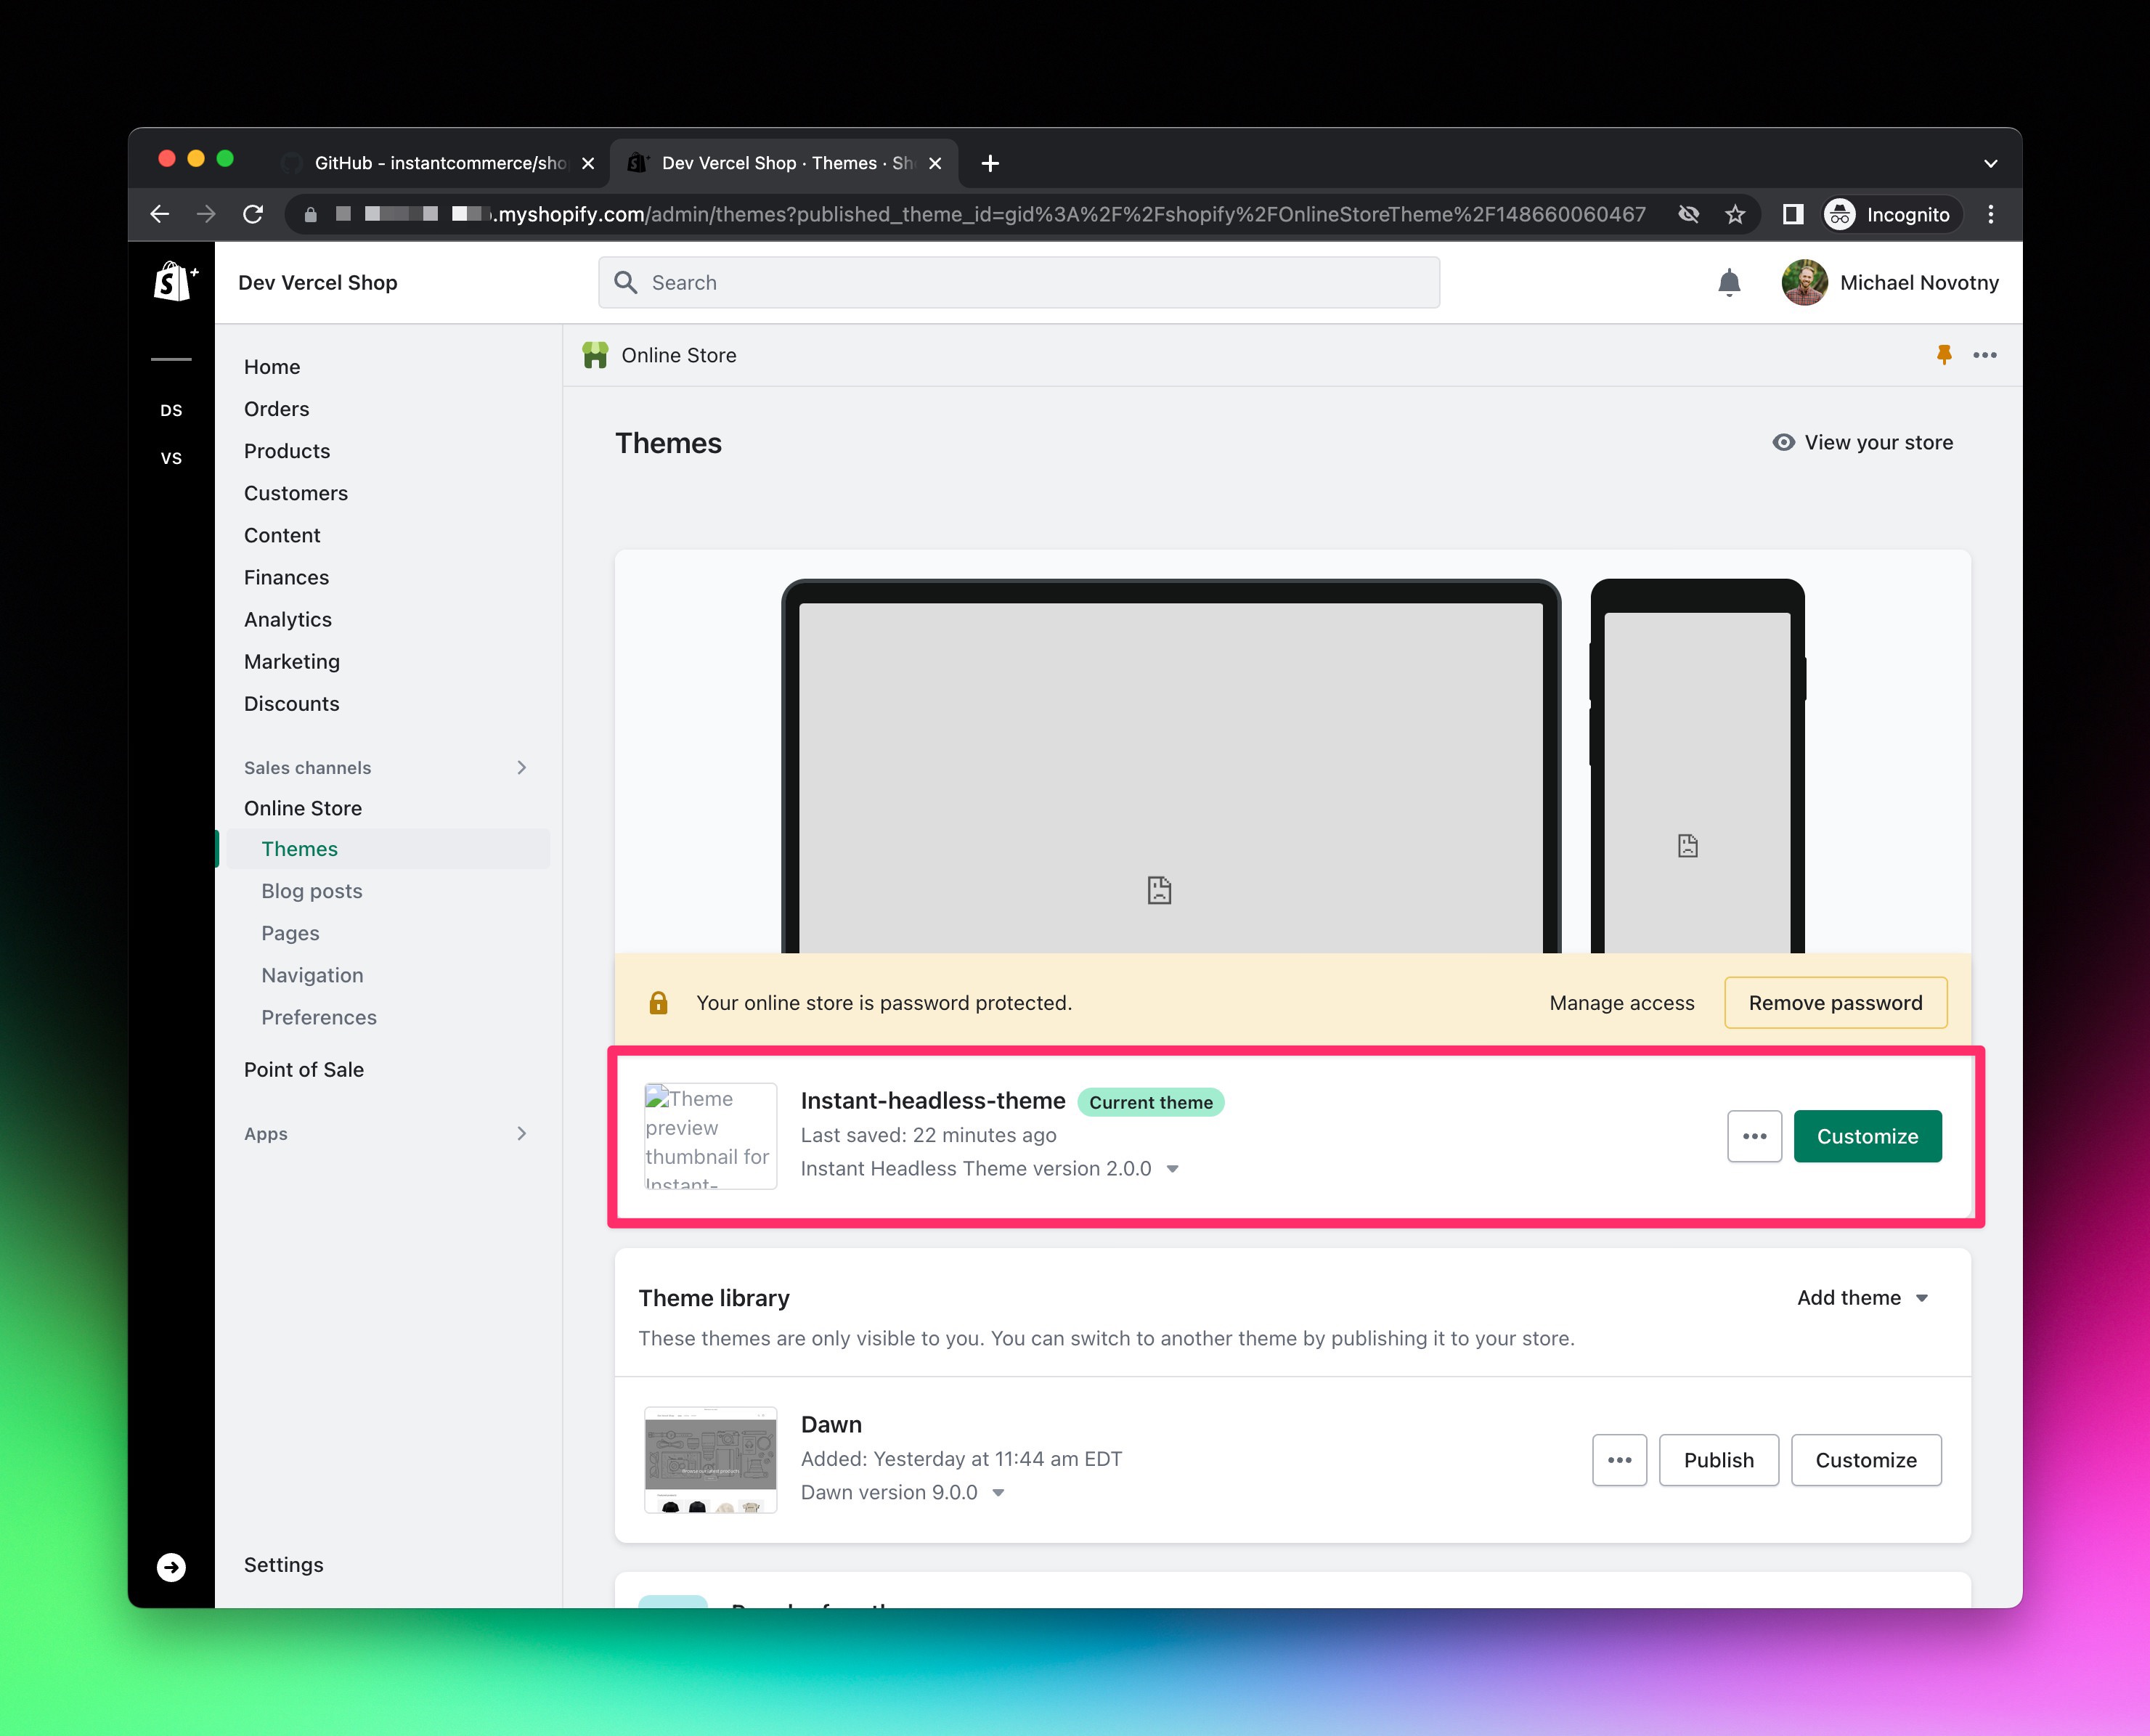Screen dimensions: 2150x1736
Task: Close the GitHub tab
Action: (588, 163)
